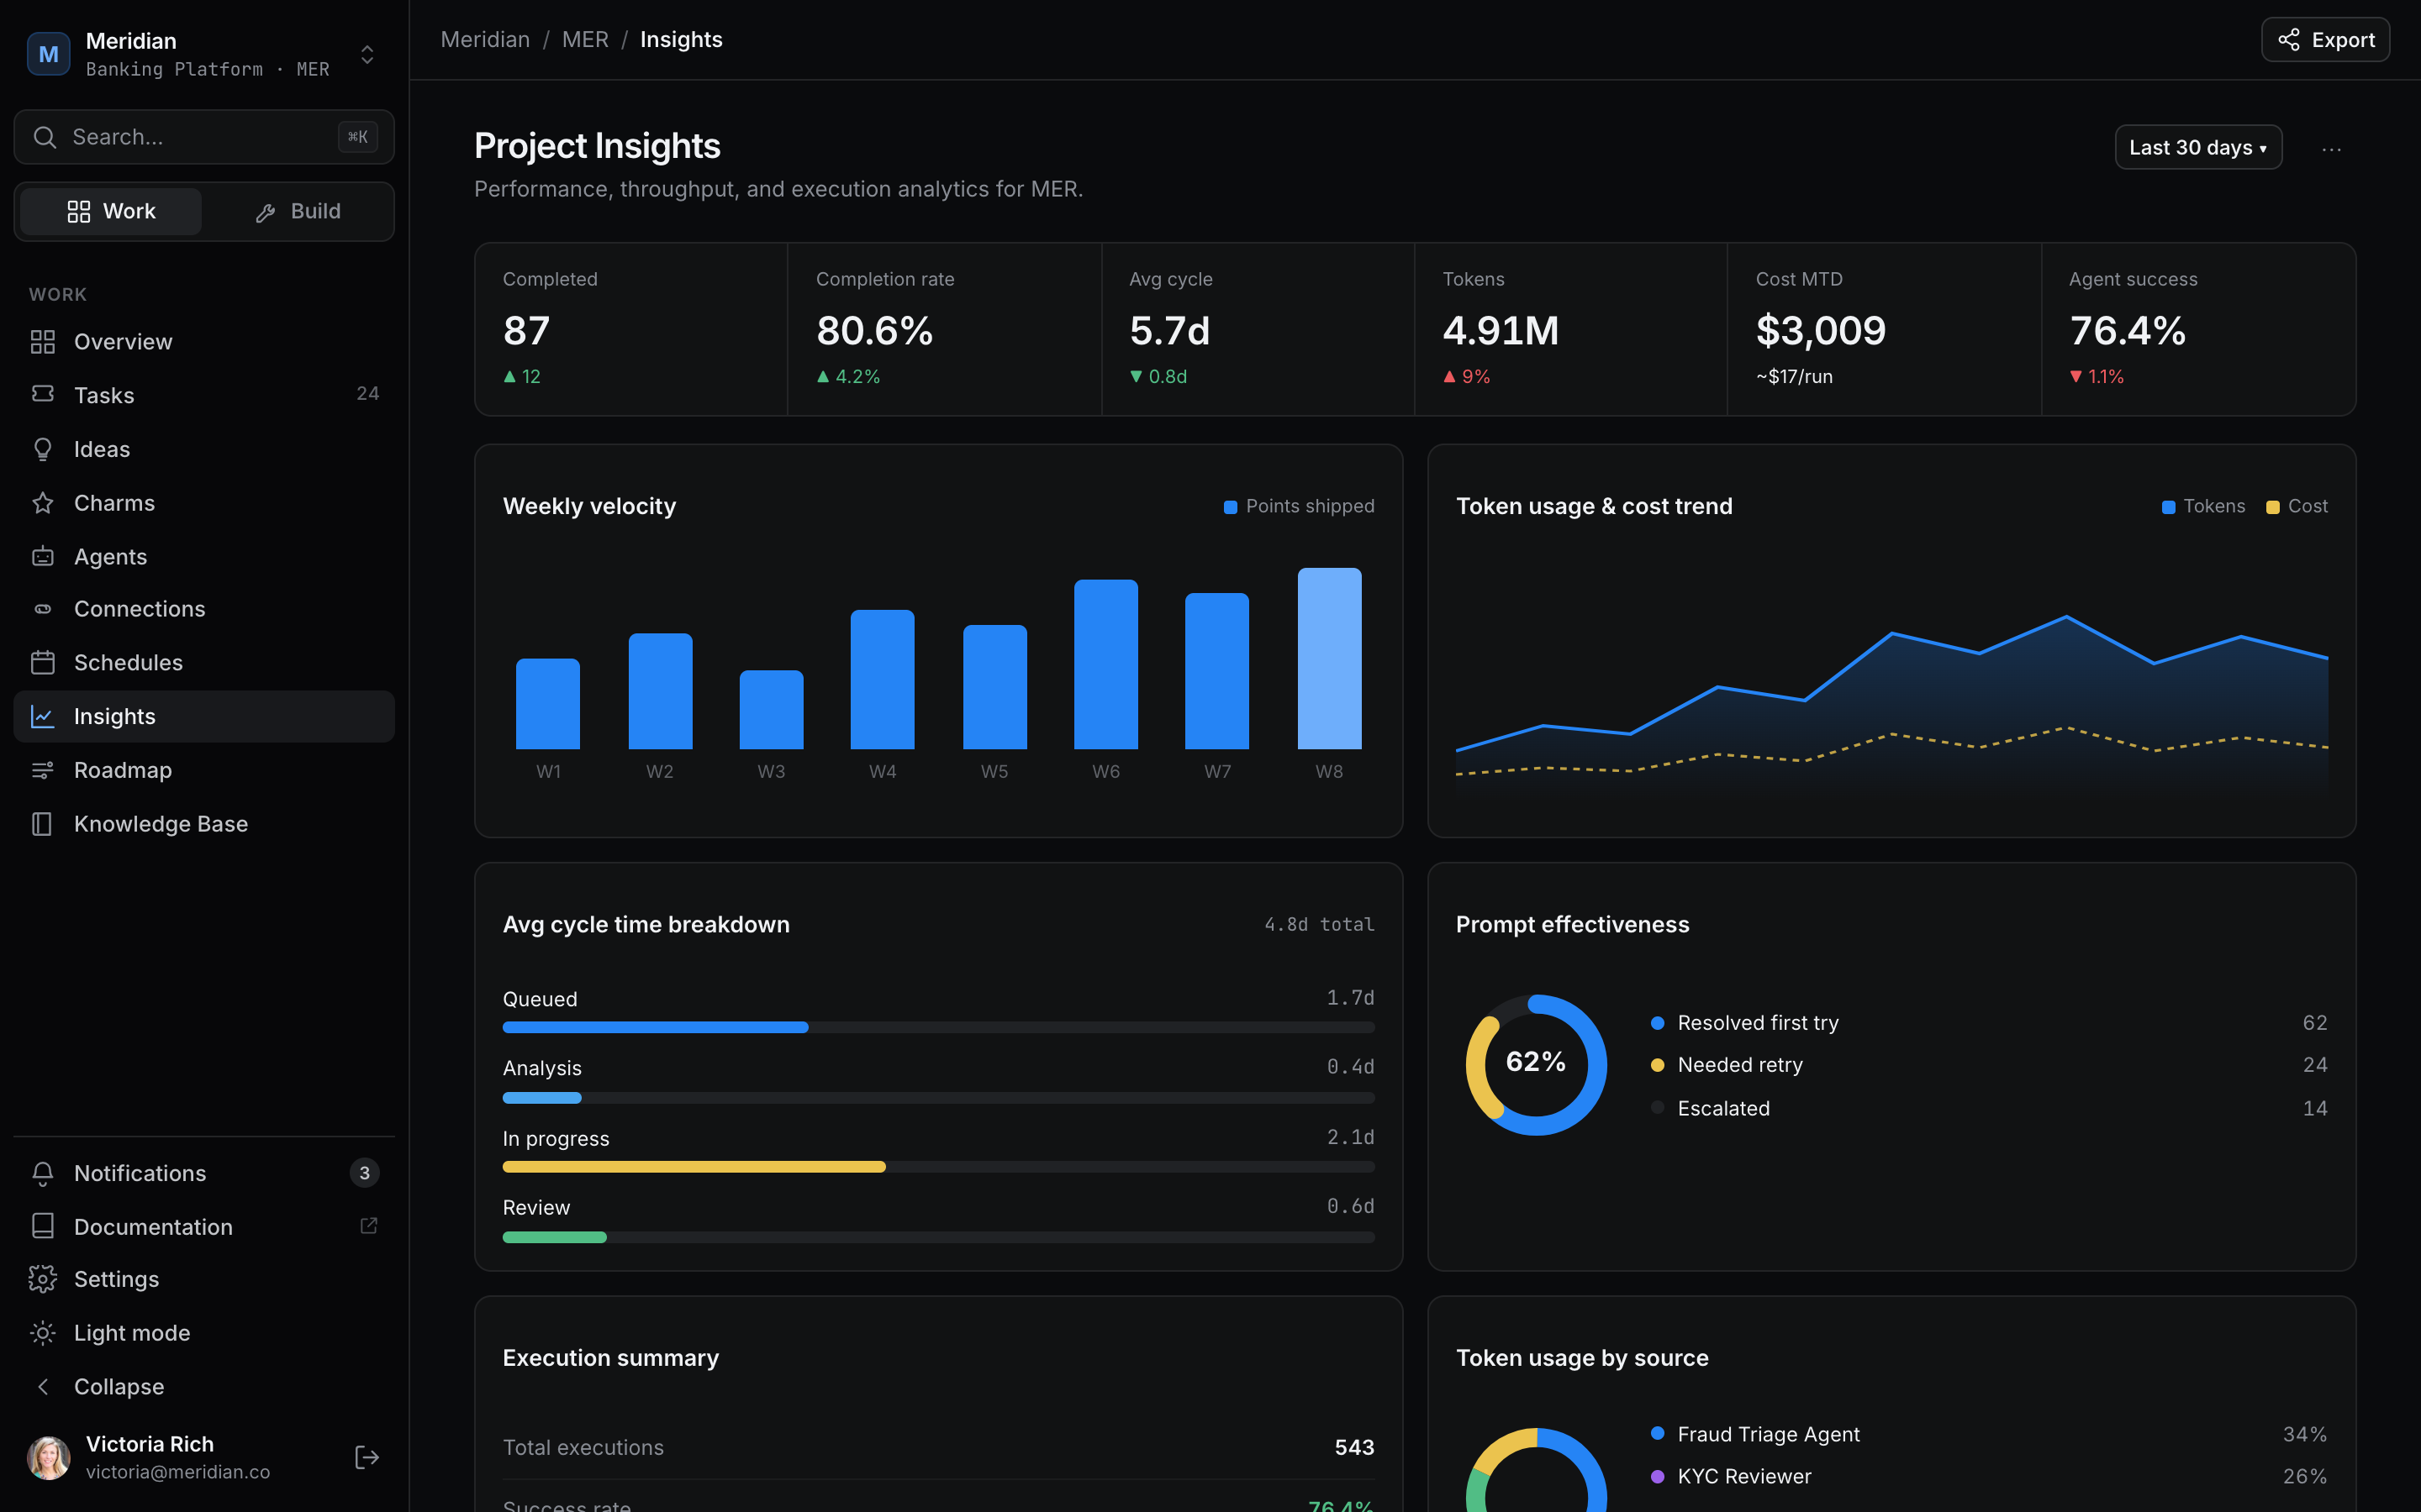Open Knowledge Base page
The width and height of the screenshot is (2421, 1512).
(204, 824)
